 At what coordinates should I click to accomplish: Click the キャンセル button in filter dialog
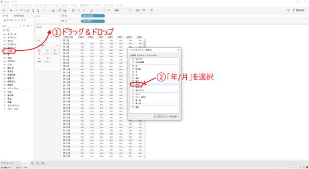click(x=173, y=116)
